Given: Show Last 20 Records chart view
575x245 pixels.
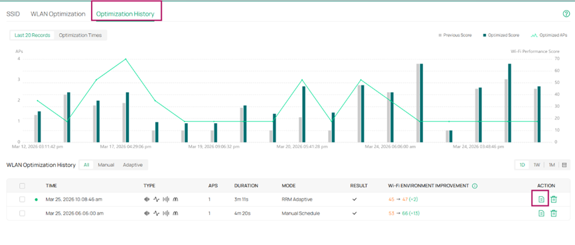Looking at the screenshot, I should [33, 36].
